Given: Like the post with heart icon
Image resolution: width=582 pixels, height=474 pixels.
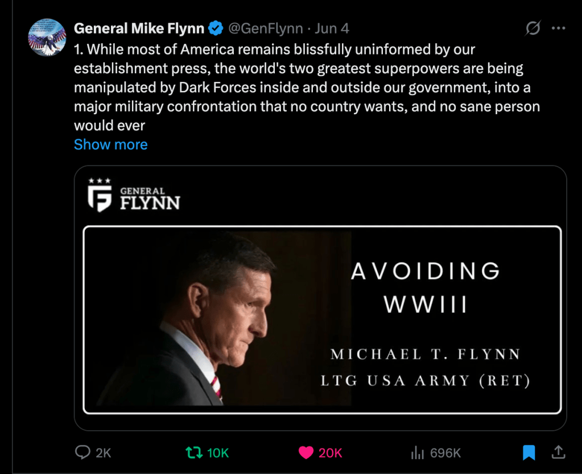Looking at the screenshot, I should 306,452.
